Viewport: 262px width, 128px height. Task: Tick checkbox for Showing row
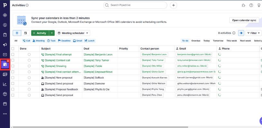(x=13, y=66)
